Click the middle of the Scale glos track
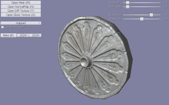The height and width of the screenshot is (105, 169). (142, 7)
